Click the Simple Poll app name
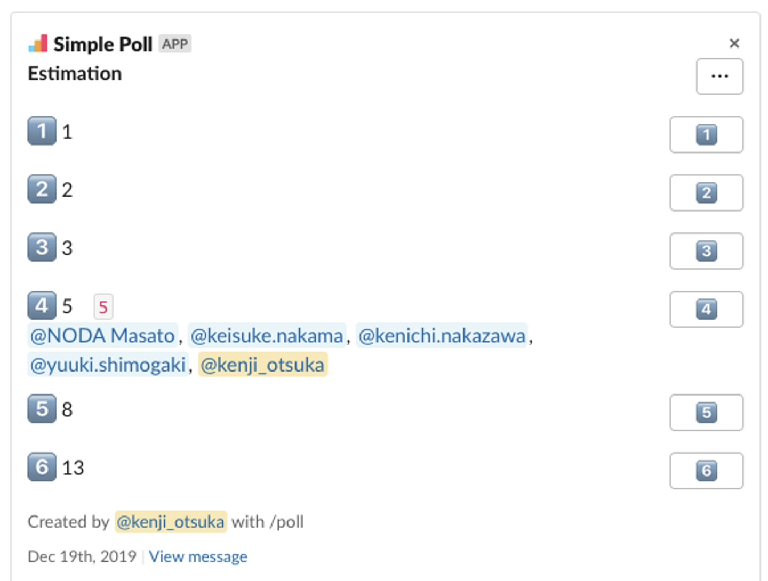The width and height of the screenshot is (768, 581). [103, 44]
